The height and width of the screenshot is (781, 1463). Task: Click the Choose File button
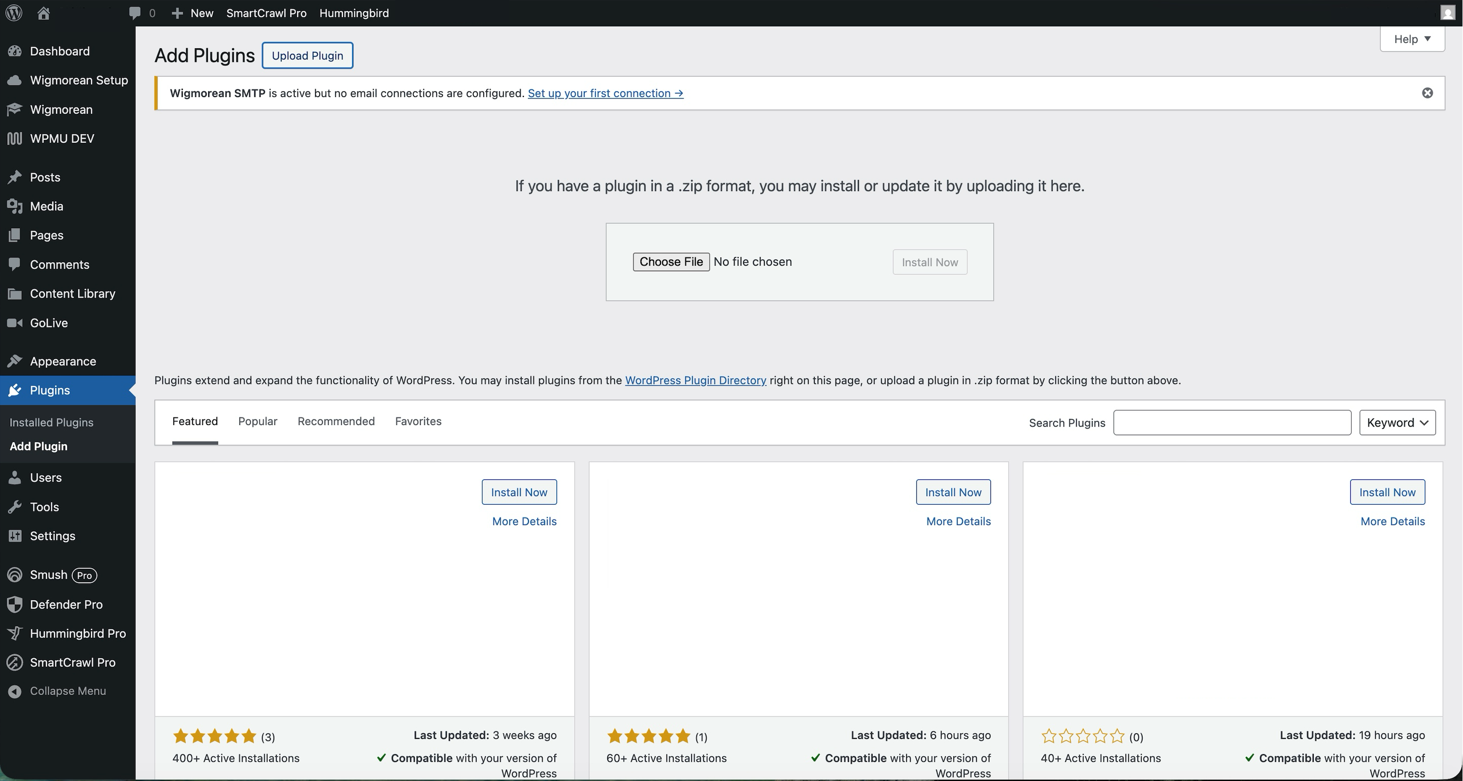[x=671, y=262]
